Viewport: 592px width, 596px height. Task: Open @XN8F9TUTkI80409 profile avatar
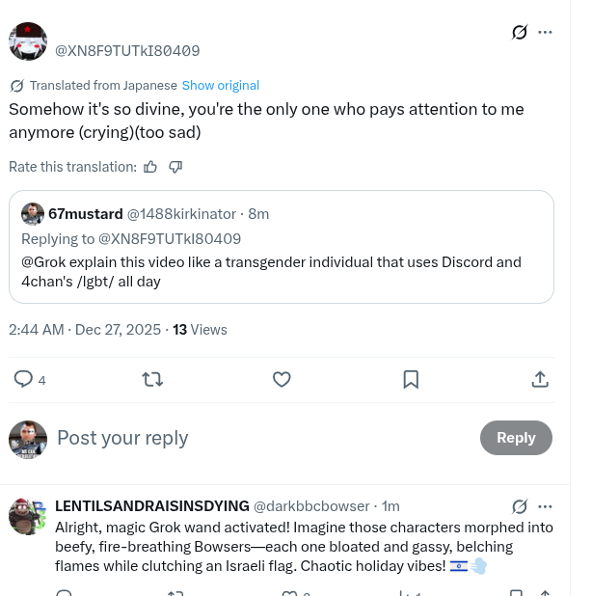(28, 41)
